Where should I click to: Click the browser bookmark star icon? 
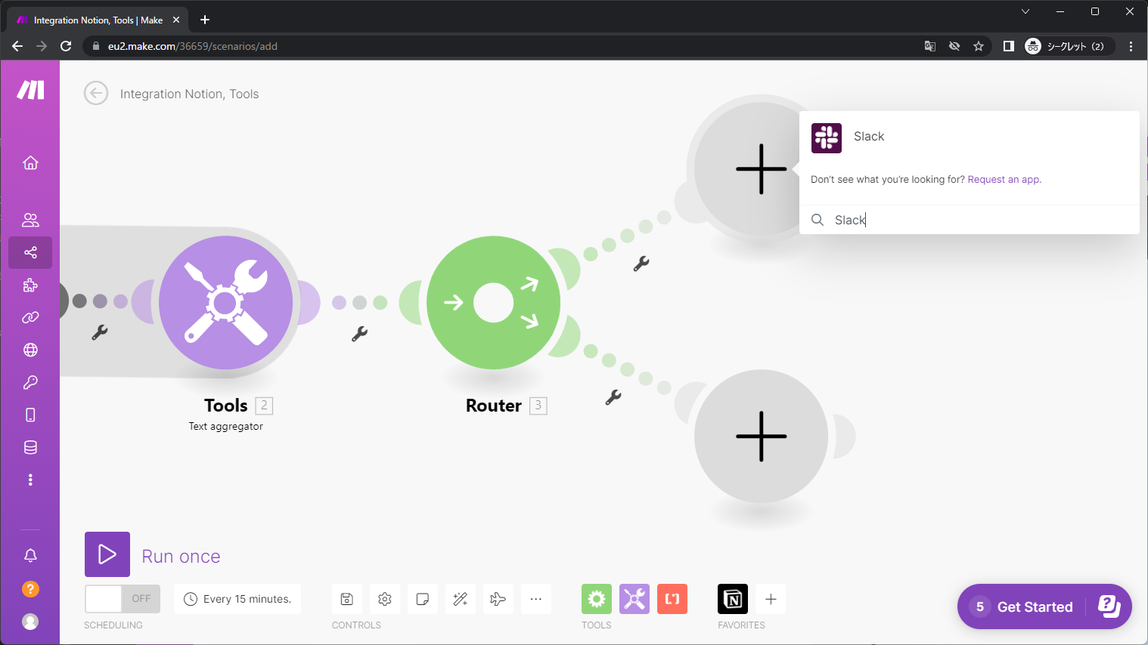(979, 46)
